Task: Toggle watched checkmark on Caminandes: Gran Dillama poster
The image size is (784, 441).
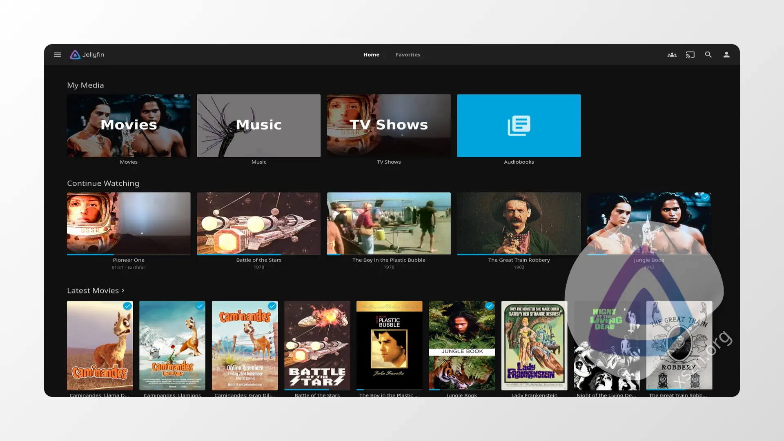Action: point(272,306)
